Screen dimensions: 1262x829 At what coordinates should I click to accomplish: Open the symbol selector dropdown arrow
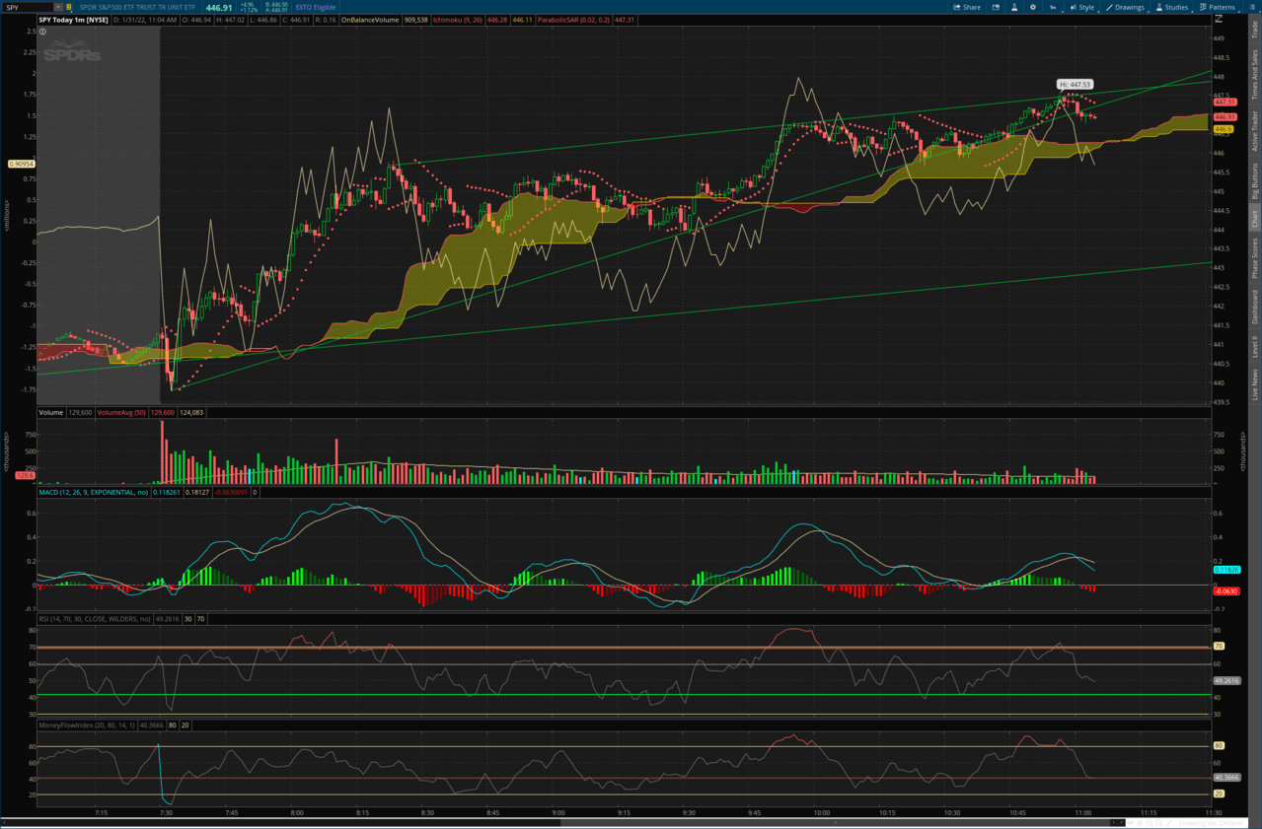[x=58, y=7]
